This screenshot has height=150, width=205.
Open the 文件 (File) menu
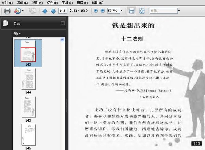[x=7, y=3]
